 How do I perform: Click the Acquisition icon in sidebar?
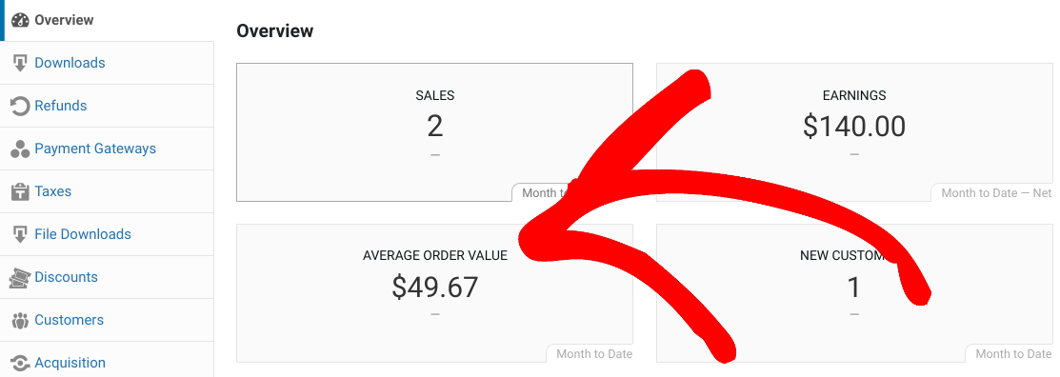coord(20,364)
